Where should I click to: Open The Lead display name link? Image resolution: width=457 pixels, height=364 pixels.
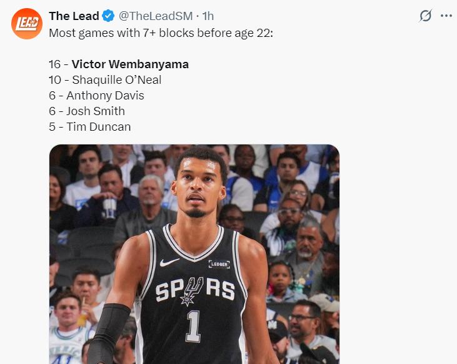tap(74, 16)
